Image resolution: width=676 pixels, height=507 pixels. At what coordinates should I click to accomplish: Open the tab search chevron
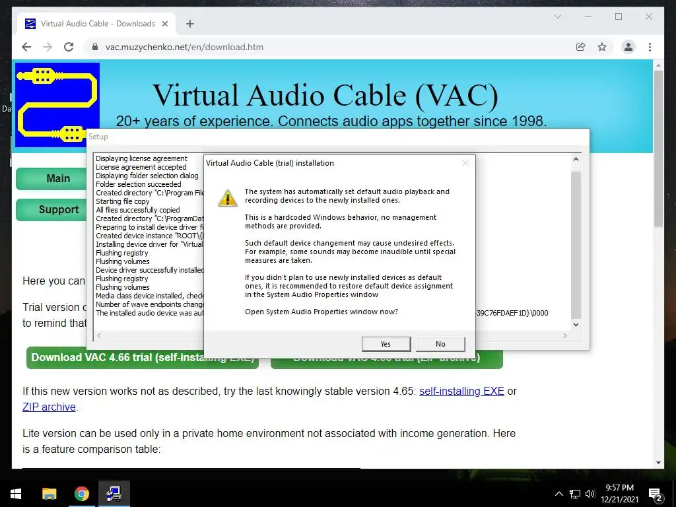pyautogui.click(x=557, y=17)
